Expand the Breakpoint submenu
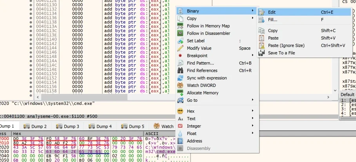 [218, 56]
